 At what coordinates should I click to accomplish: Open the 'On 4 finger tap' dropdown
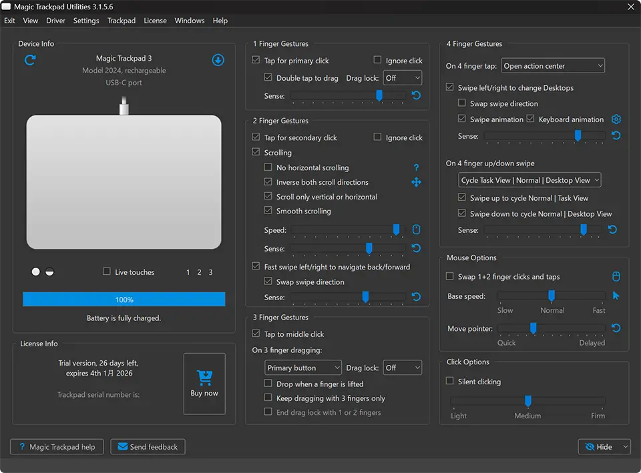pos(552,66)
